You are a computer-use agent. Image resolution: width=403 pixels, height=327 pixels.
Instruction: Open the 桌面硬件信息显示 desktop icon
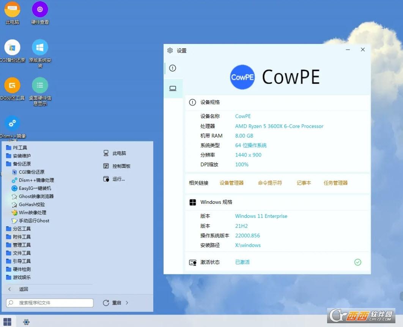40,91
